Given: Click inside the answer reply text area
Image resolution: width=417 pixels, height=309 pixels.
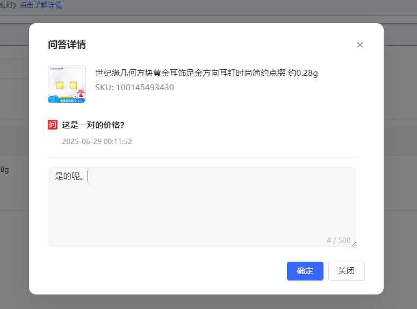Looking at the screenshot, I should (202, 210).
